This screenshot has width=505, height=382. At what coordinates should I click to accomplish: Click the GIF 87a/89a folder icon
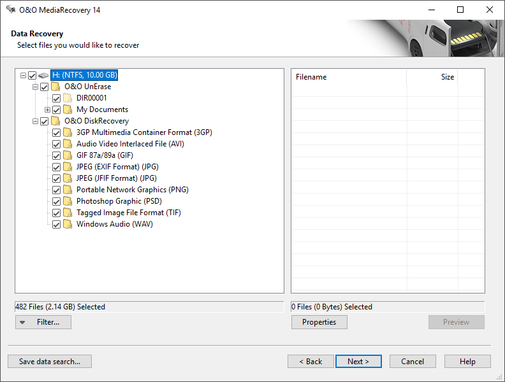pyautogui.click(x=68, y=155)
